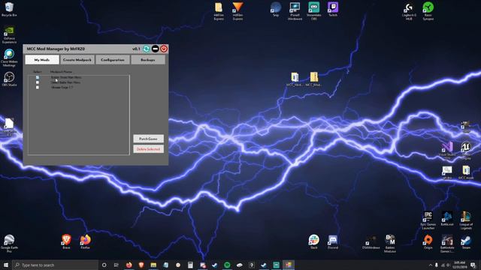Click the red power icon in Mod Manager

pyautogui.click(x=164, y=49)
